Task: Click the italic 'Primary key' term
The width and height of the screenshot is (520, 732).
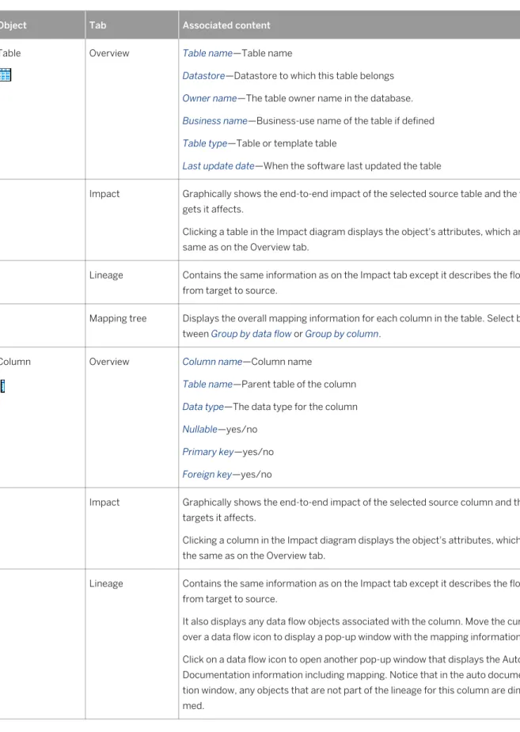Action: tap(208, 452)
